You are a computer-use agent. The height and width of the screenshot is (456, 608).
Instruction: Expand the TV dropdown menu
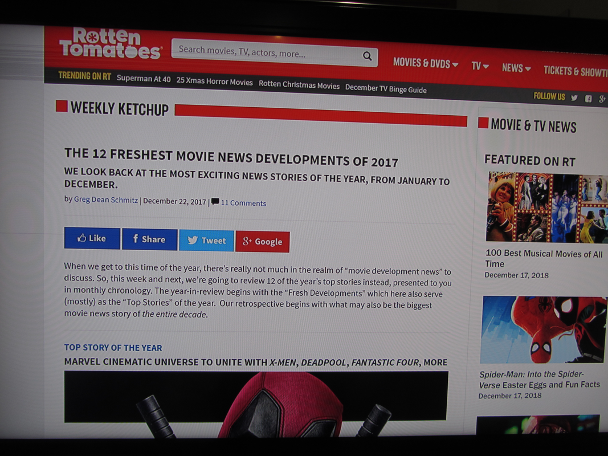(x=480, y=66)
